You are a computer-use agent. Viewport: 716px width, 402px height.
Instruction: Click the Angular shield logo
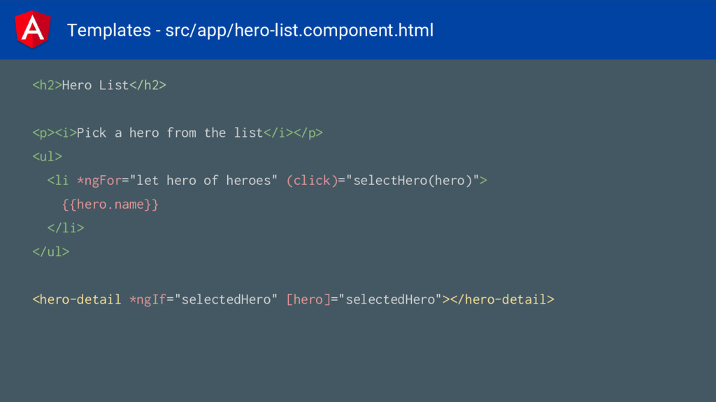pyautogui.click(x=32, y=29)
